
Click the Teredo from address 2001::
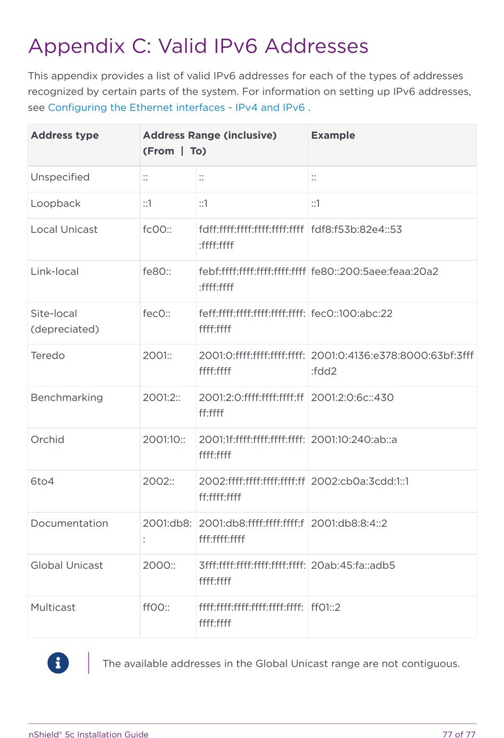click(157, 355)
